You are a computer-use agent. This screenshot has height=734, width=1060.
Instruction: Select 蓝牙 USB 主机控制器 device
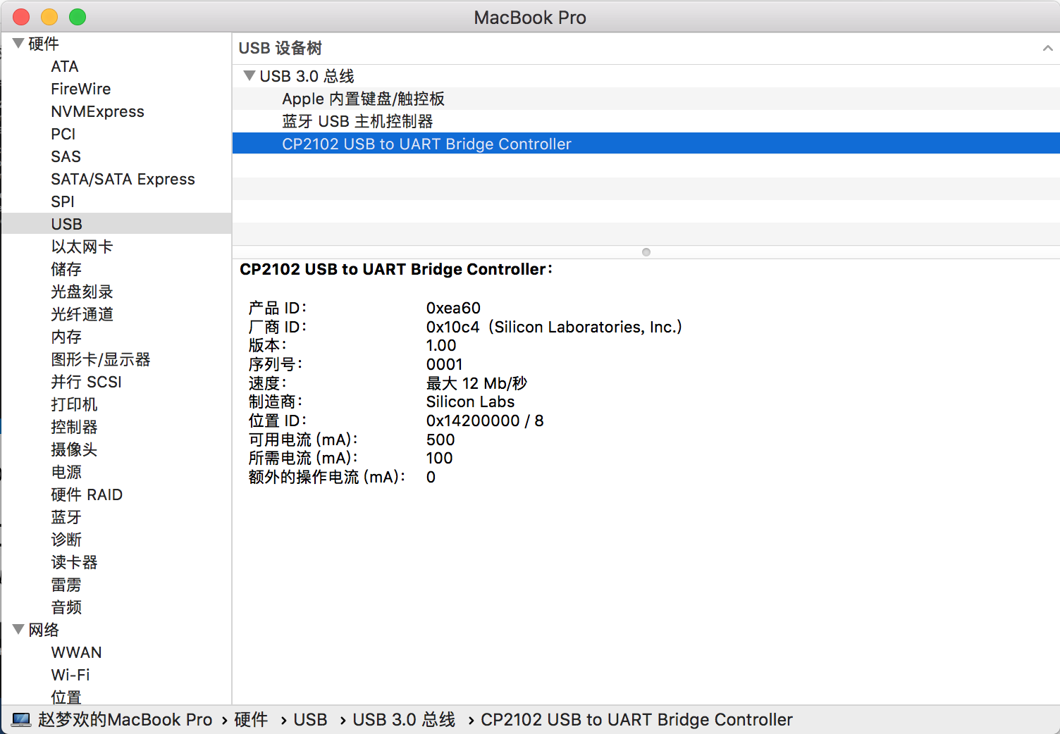coord(357,121)
